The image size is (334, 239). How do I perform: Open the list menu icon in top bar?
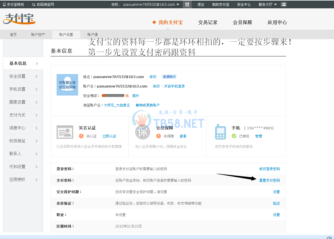[x=284, y=5]
